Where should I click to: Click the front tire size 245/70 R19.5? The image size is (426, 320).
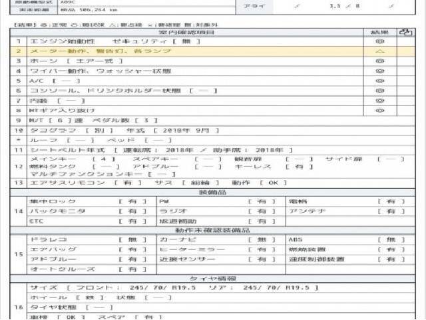pyautogui.click(x=160, y=288)
